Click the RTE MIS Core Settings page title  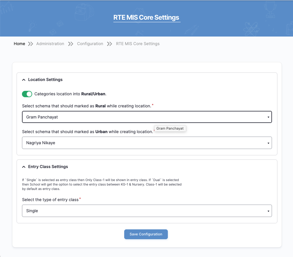pos(146,17)
